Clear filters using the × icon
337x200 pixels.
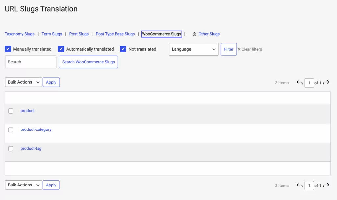pyautogui.click(x=239, y=49)
